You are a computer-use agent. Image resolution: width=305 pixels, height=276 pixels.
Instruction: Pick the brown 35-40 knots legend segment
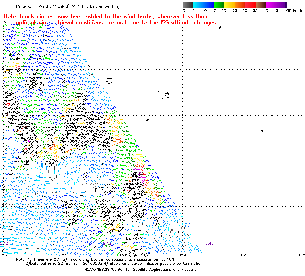[261, 5]
